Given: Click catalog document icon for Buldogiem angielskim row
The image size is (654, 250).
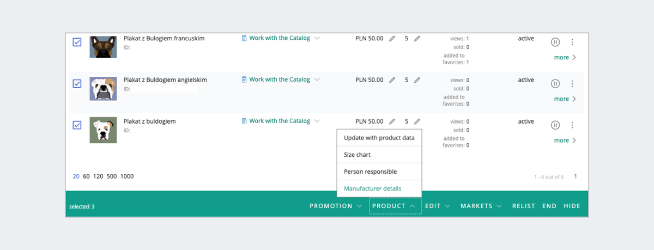Looking at the screenshot, I should [244, 80].
